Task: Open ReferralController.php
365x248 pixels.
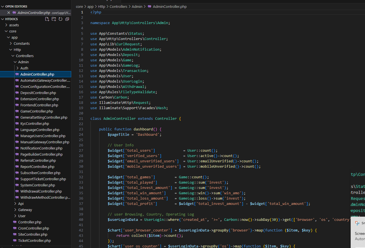Action: pyautogui.click(x=38, y=160)
